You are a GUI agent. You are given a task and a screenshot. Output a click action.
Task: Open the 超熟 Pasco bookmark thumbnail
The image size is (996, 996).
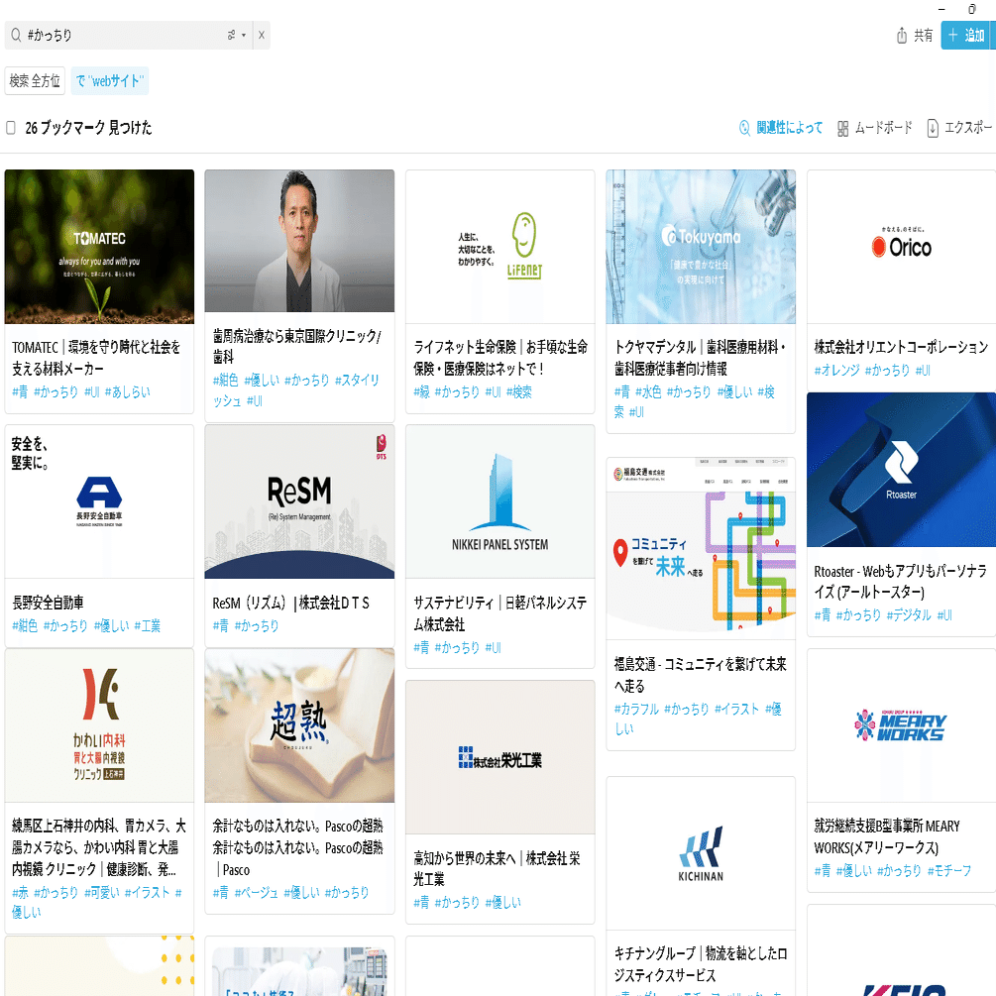[299, 724]
